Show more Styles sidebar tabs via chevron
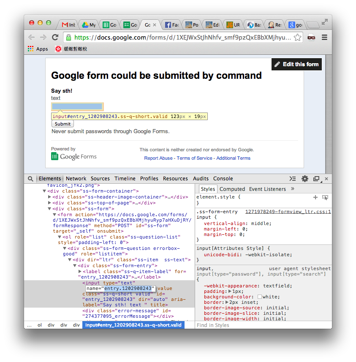Viewport: 356px width, 362px height. (x=293, y=189)
